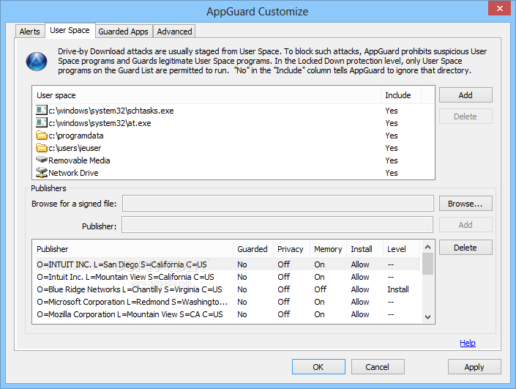Click Yes in the schtasks.exe row

(x=392, y=111)
